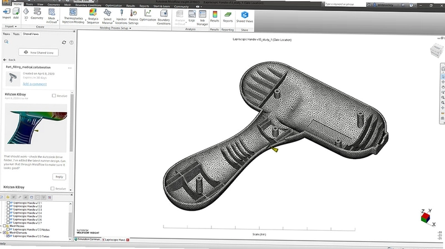Image resolution: width=445 pixels, height=249 pixels.
Task: Open the Tools ribbon tab
Action: (29, 4)
